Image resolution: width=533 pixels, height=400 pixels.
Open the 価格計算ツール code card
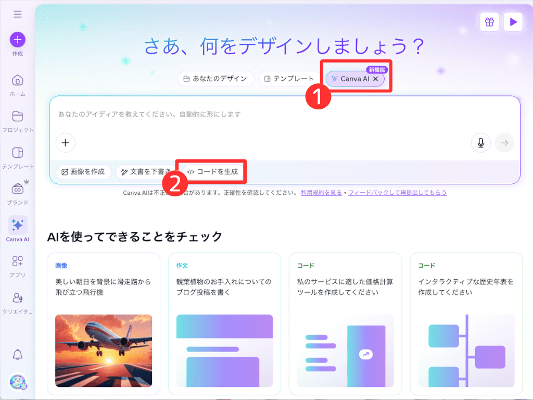click(x=346, y=323)
